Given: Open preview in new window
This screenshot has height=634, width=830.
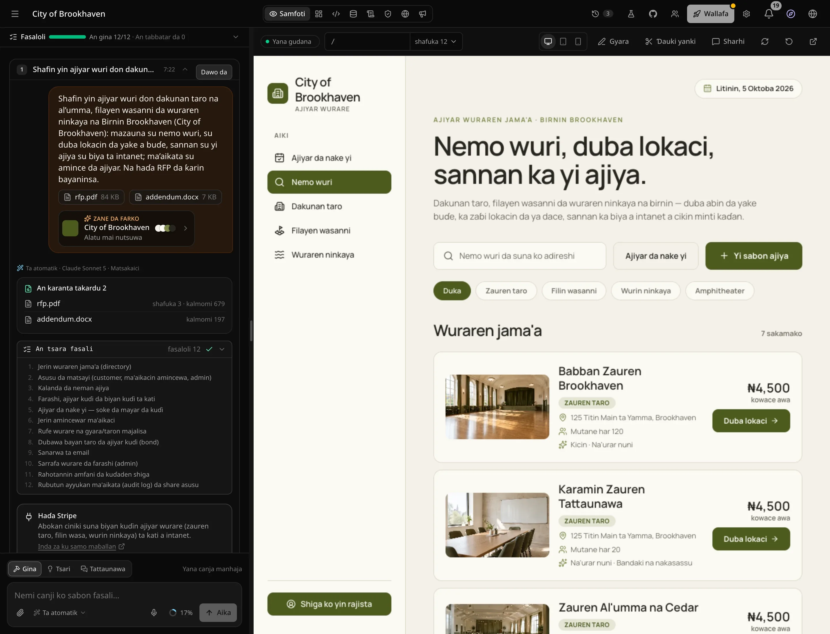Looking at the screenshot, I should [813, 41].
